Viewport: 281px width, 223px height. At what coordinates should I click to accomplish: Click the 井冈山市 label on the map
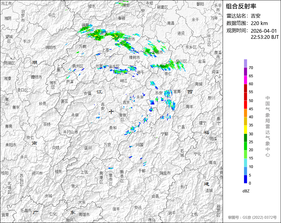[x=71, y=132]
